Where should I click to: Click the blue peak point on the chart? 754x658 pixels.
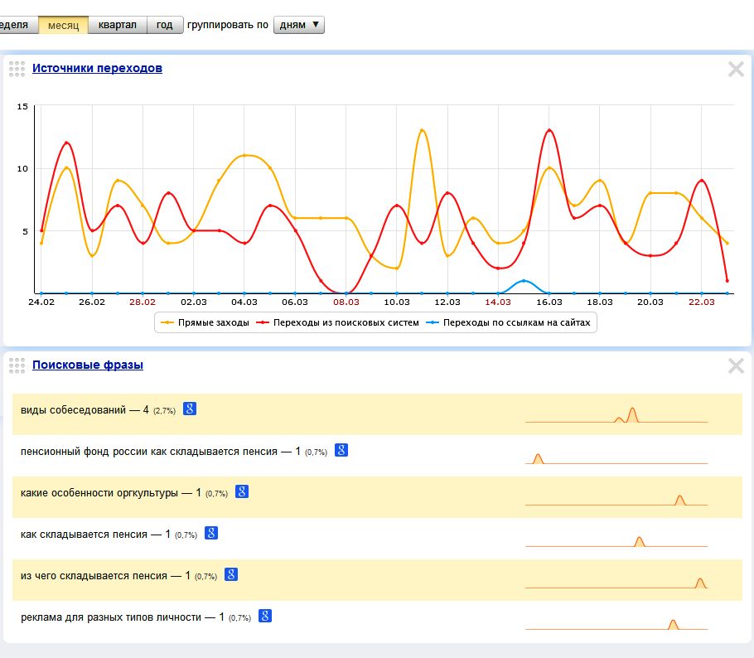[x=524, y=280]
